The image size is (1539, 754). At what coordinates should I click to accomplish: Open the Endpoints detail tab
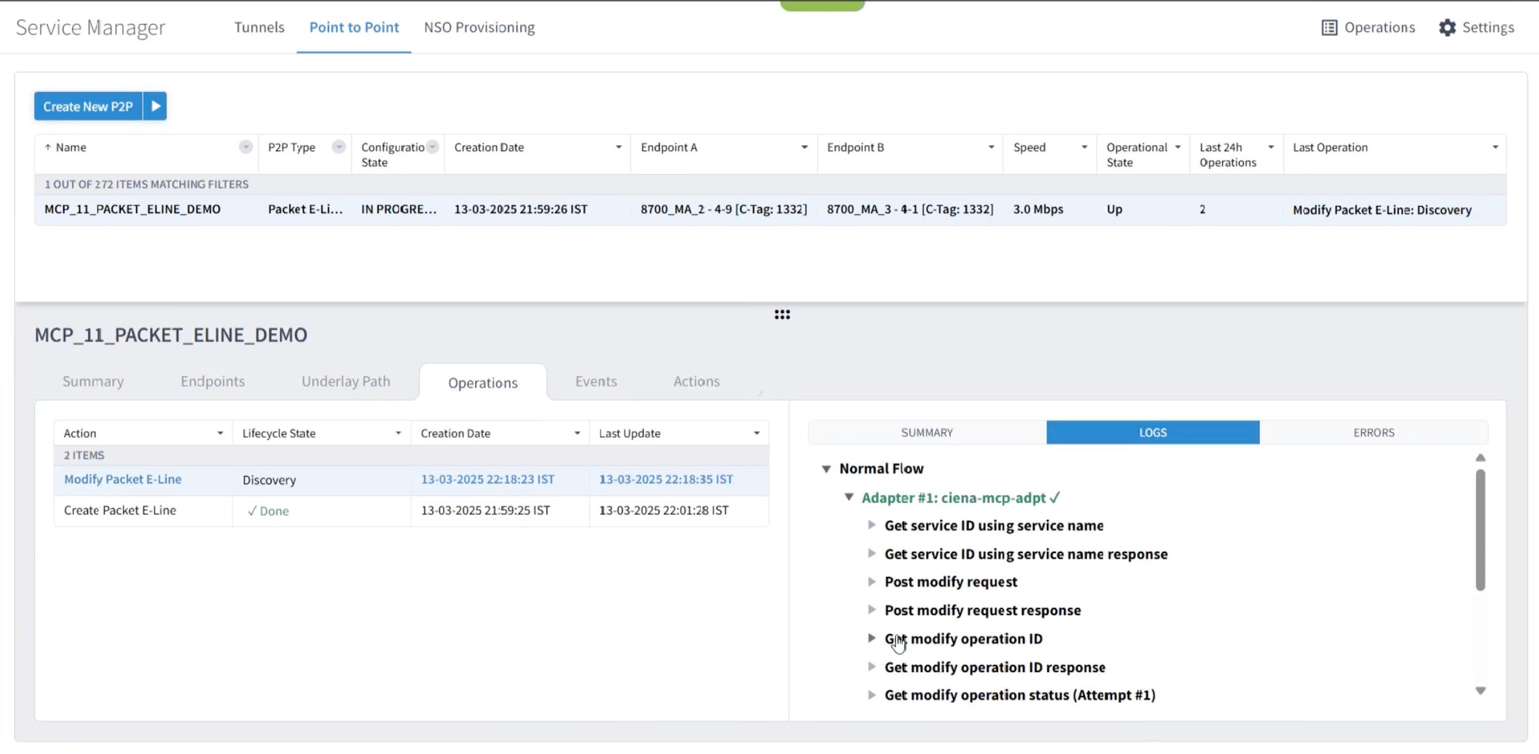[x=213, y=381]
